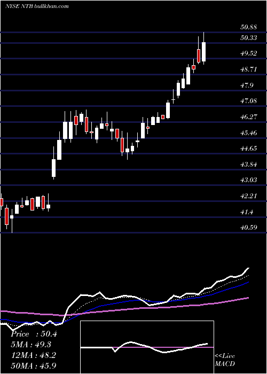Image resolution: width=267 pixels, height=374 pixels.
Task: Click the 49.52 price axis label
Action: click(249, 53)
